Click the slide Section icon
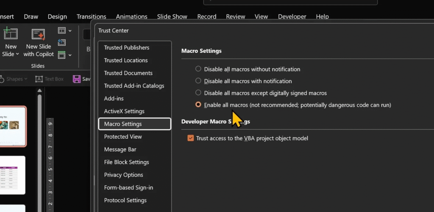 point(62,55)
